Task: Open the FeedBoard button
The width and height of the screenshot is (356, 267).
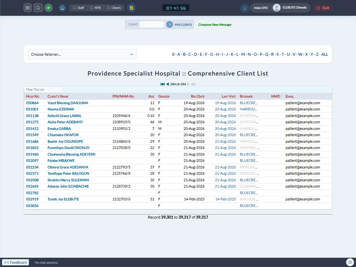Action: click(x=15, y=262)
